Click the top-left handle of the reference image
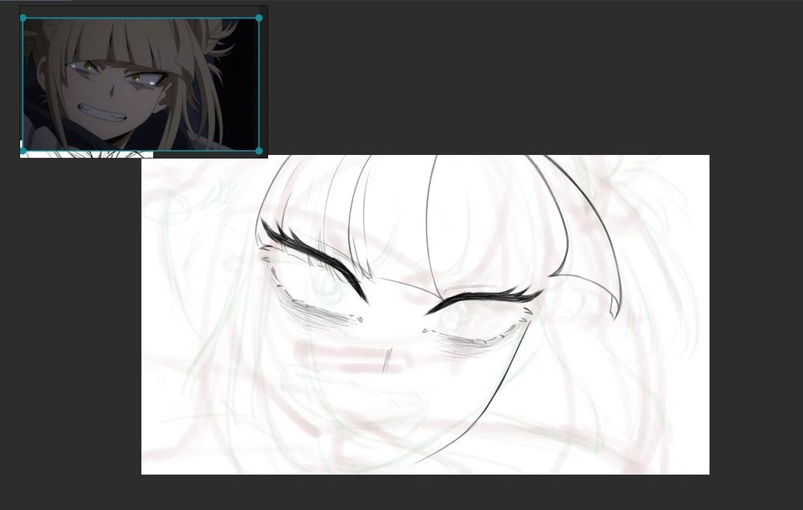 pos(23,18)
